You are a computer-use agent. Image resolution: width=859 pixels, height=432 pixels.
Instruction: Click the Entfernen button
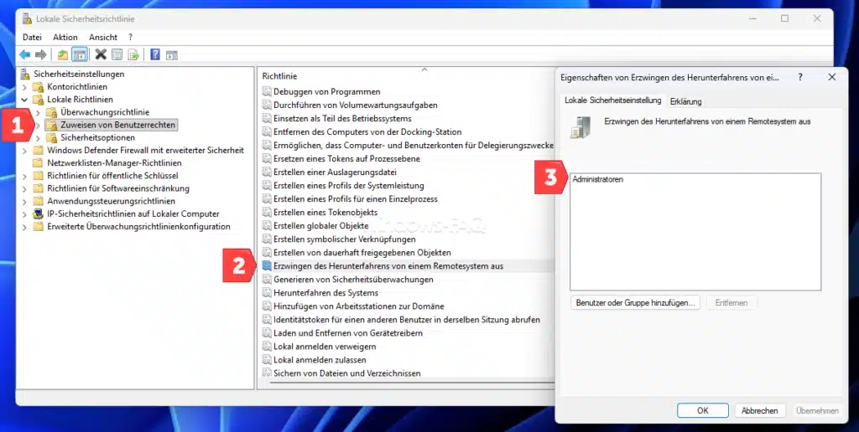click(731, 302)
